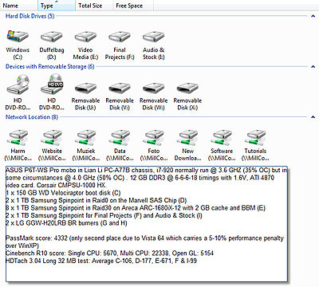Sort by the Free Space column

point(133,6)
